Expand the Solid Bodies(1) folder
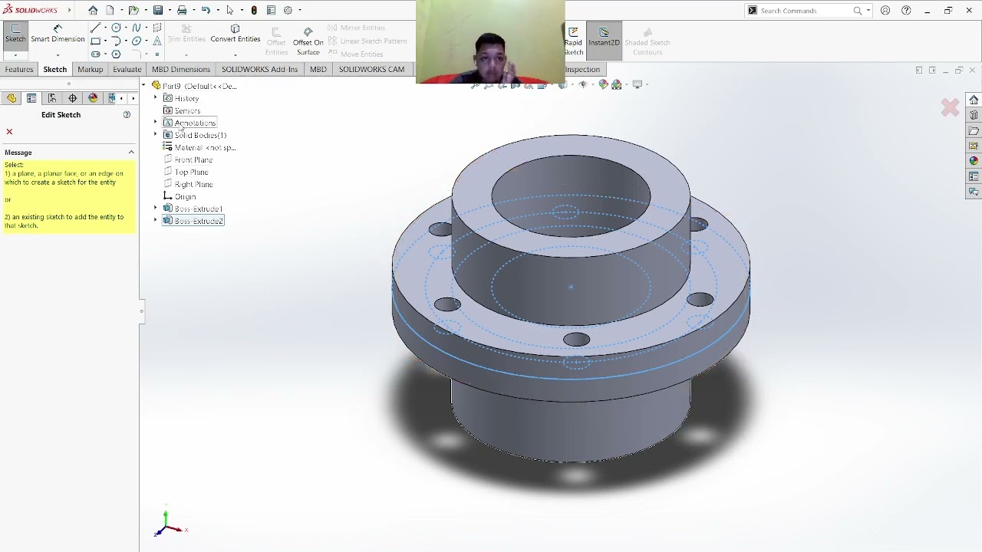The height and width of the screenshot is (552, 982). coord(156,135)
